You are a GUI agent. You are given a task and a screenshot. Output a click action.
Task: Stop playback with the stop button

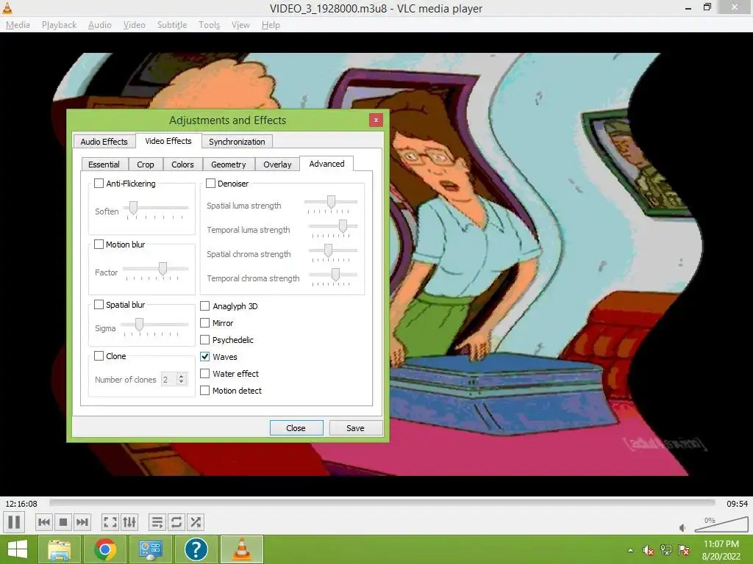tap(63, 522)
